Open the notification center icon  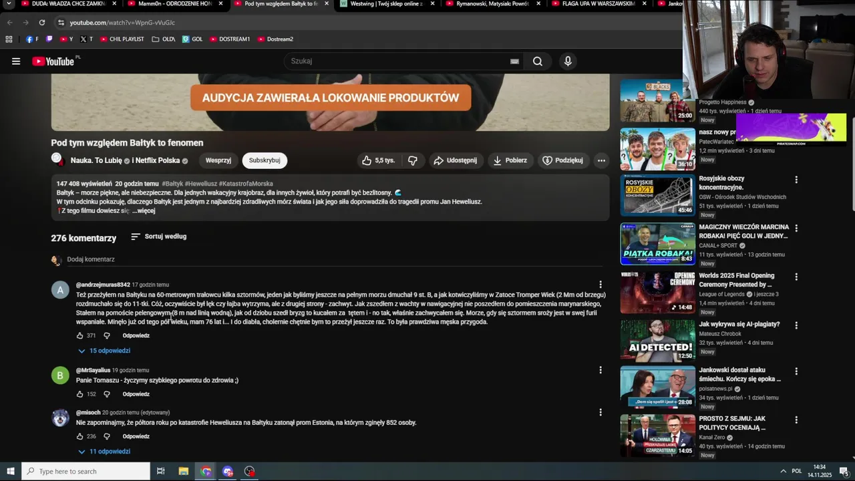844,472
